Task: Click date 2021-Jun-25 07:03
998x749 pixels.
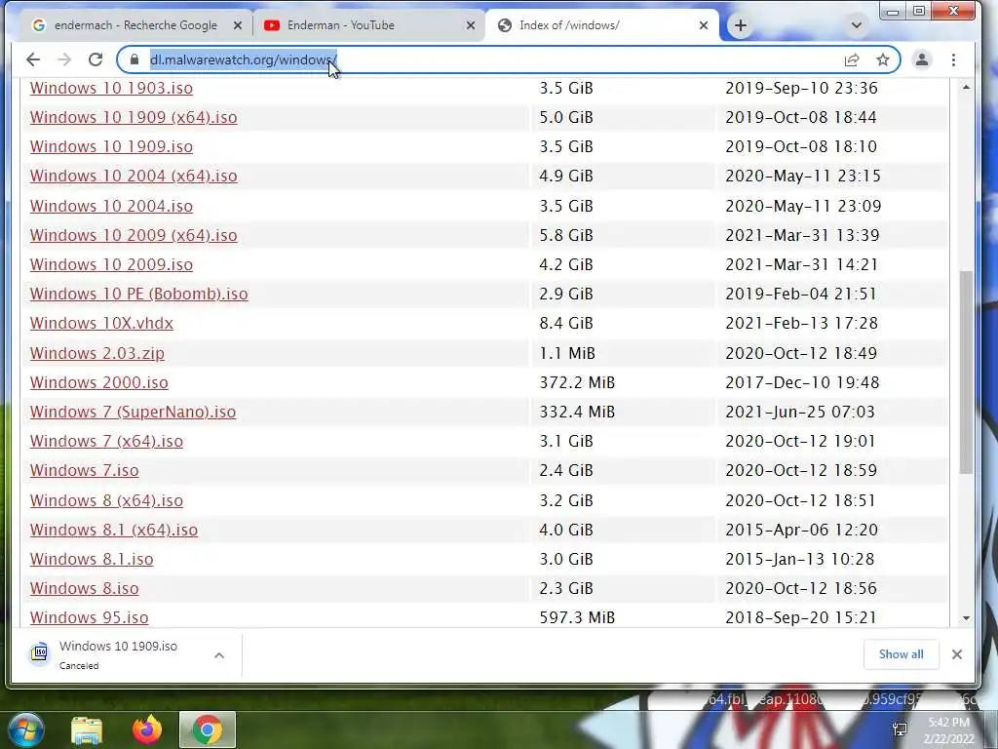Action: (800, 412)
